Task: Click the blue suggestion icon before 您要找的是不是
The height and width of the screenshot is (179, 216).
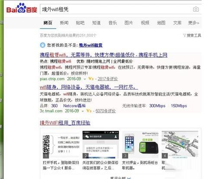Action: (42, 45)
